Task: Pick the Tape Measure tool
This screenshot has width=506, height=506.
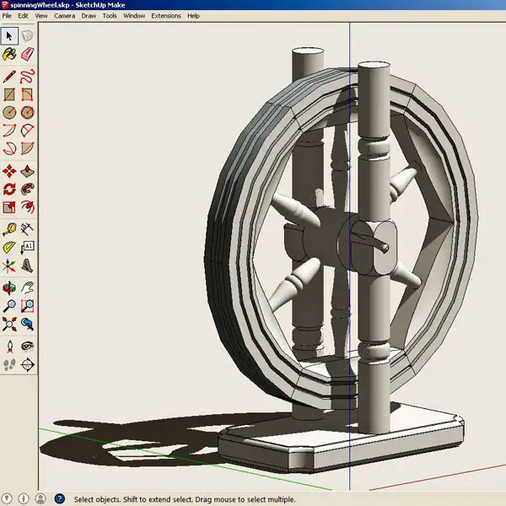Action: pos(9,229)
